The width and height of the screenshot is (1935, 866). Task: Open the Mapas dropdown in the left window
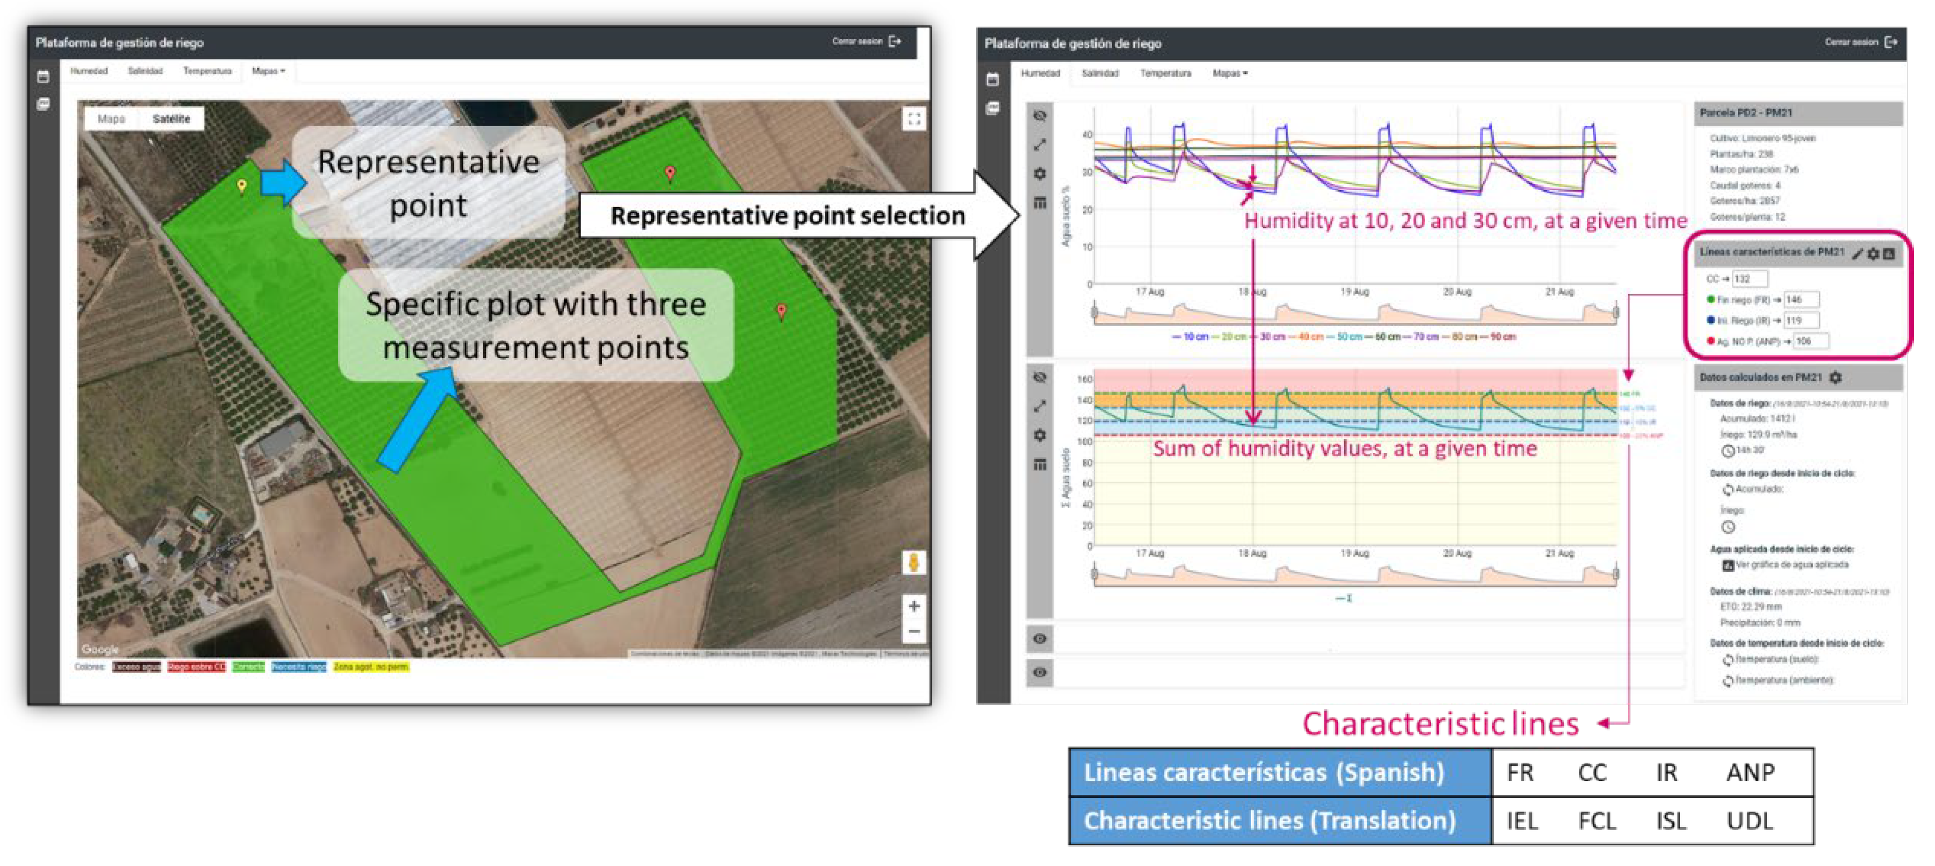[268, 71]
